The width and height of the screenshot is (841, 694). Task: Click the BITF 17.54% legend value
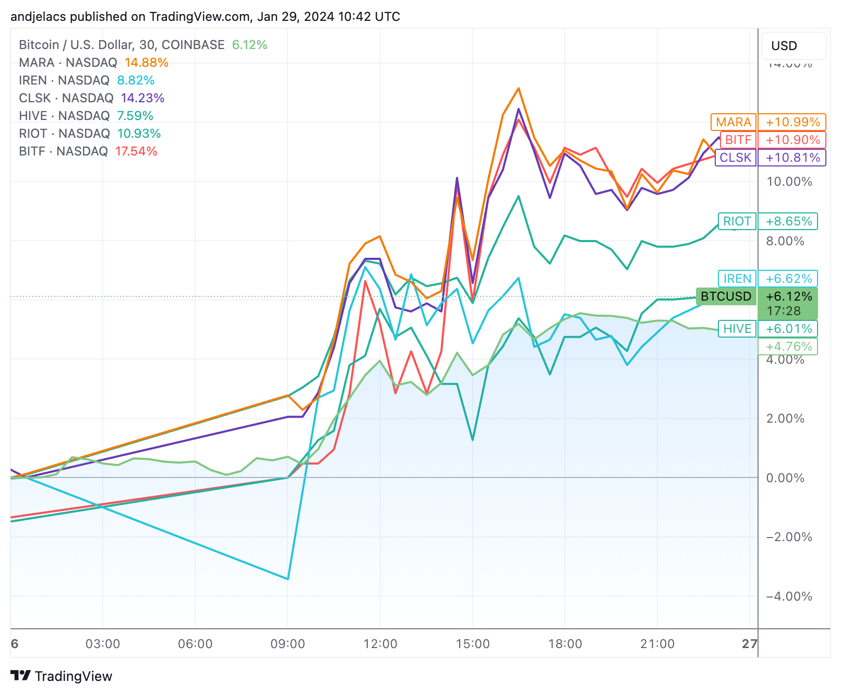pyautogui.click(x=136, y=151)
